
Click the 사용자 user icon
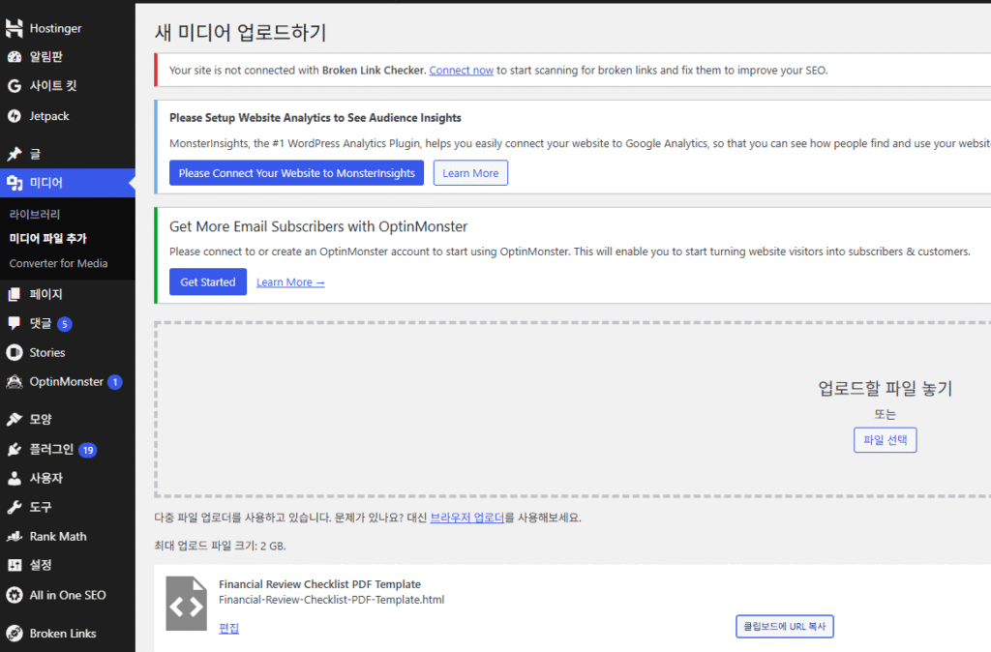[14, 478]
